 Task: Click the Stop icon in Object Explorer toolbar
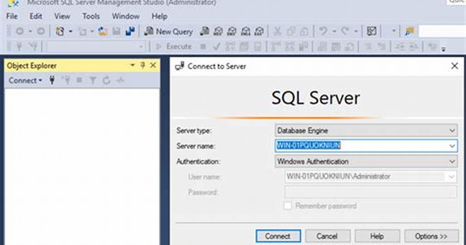[x=79, y=80]
